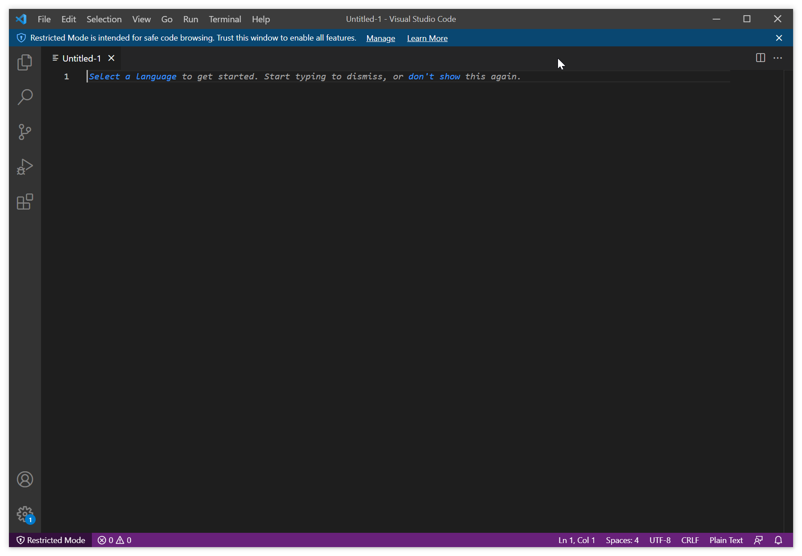Open the Source Control view
802x556 pixels.
[x=25, y=132]
